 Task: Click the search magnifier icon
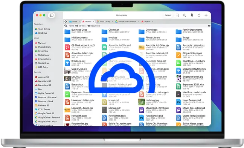(184, 15)
